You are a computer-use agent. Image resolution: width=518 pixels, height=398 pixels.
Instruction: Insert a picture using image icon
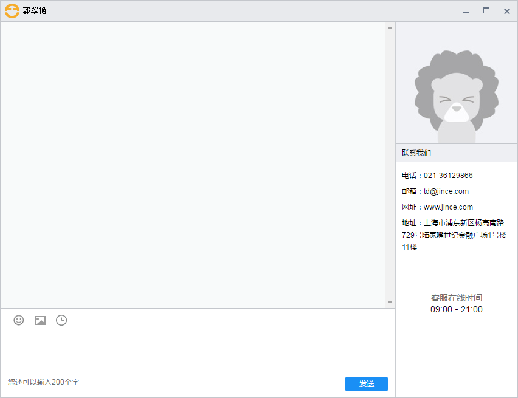(40, 320)
